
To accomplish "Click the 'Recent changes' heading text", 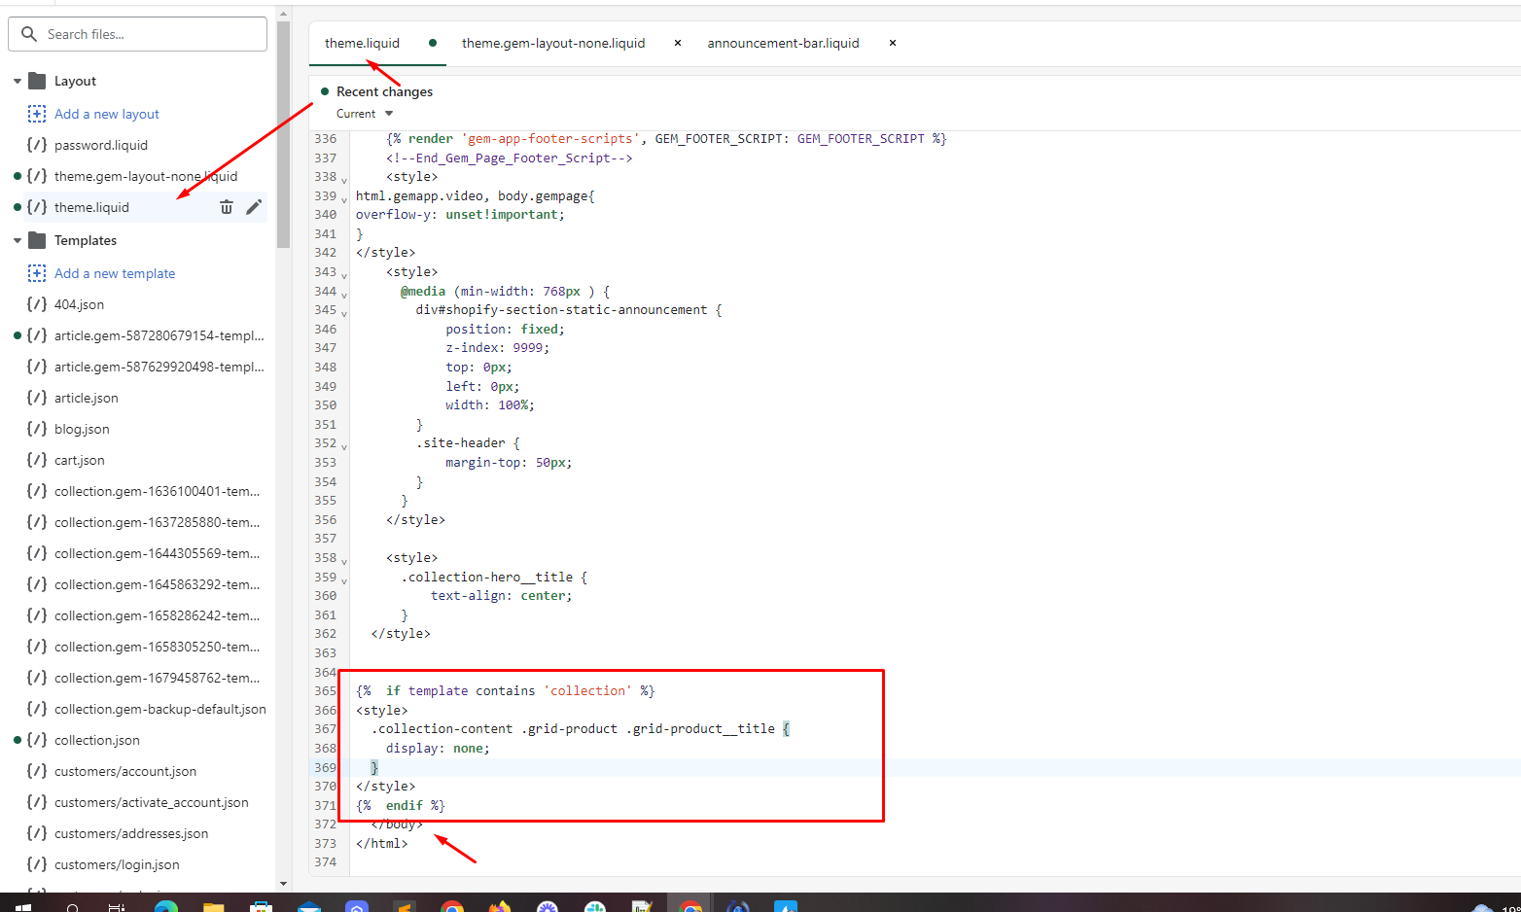I will coord(384,91).
